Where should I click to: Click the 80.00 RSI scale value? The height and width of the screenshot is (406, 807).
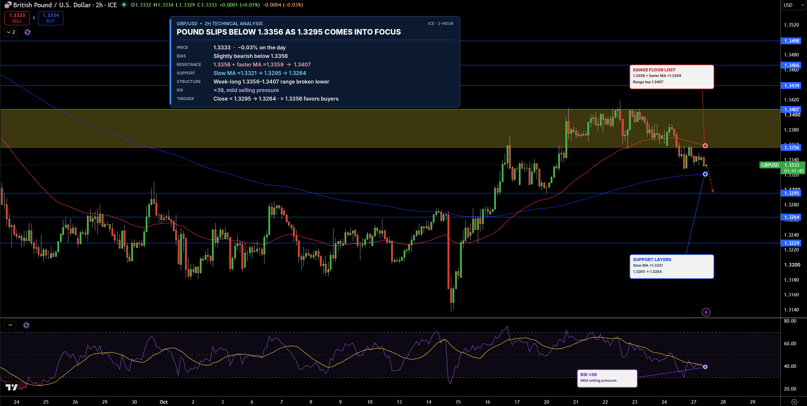point(790,321)
